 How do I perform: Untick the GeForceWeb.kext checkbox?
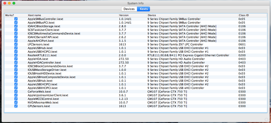tap(16, 92)
